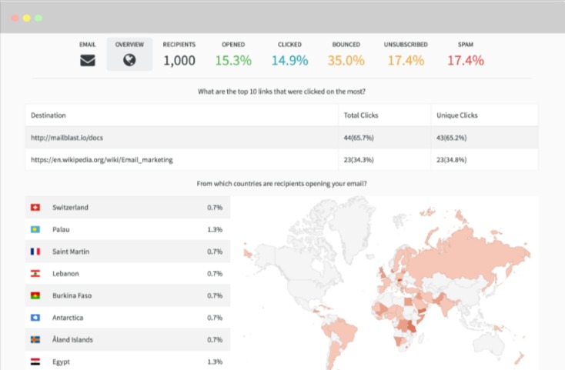This screenshot has height=370, width=565.
Task: View the CLICKED 14.9% stat
Action: click(x=289, y=55)
